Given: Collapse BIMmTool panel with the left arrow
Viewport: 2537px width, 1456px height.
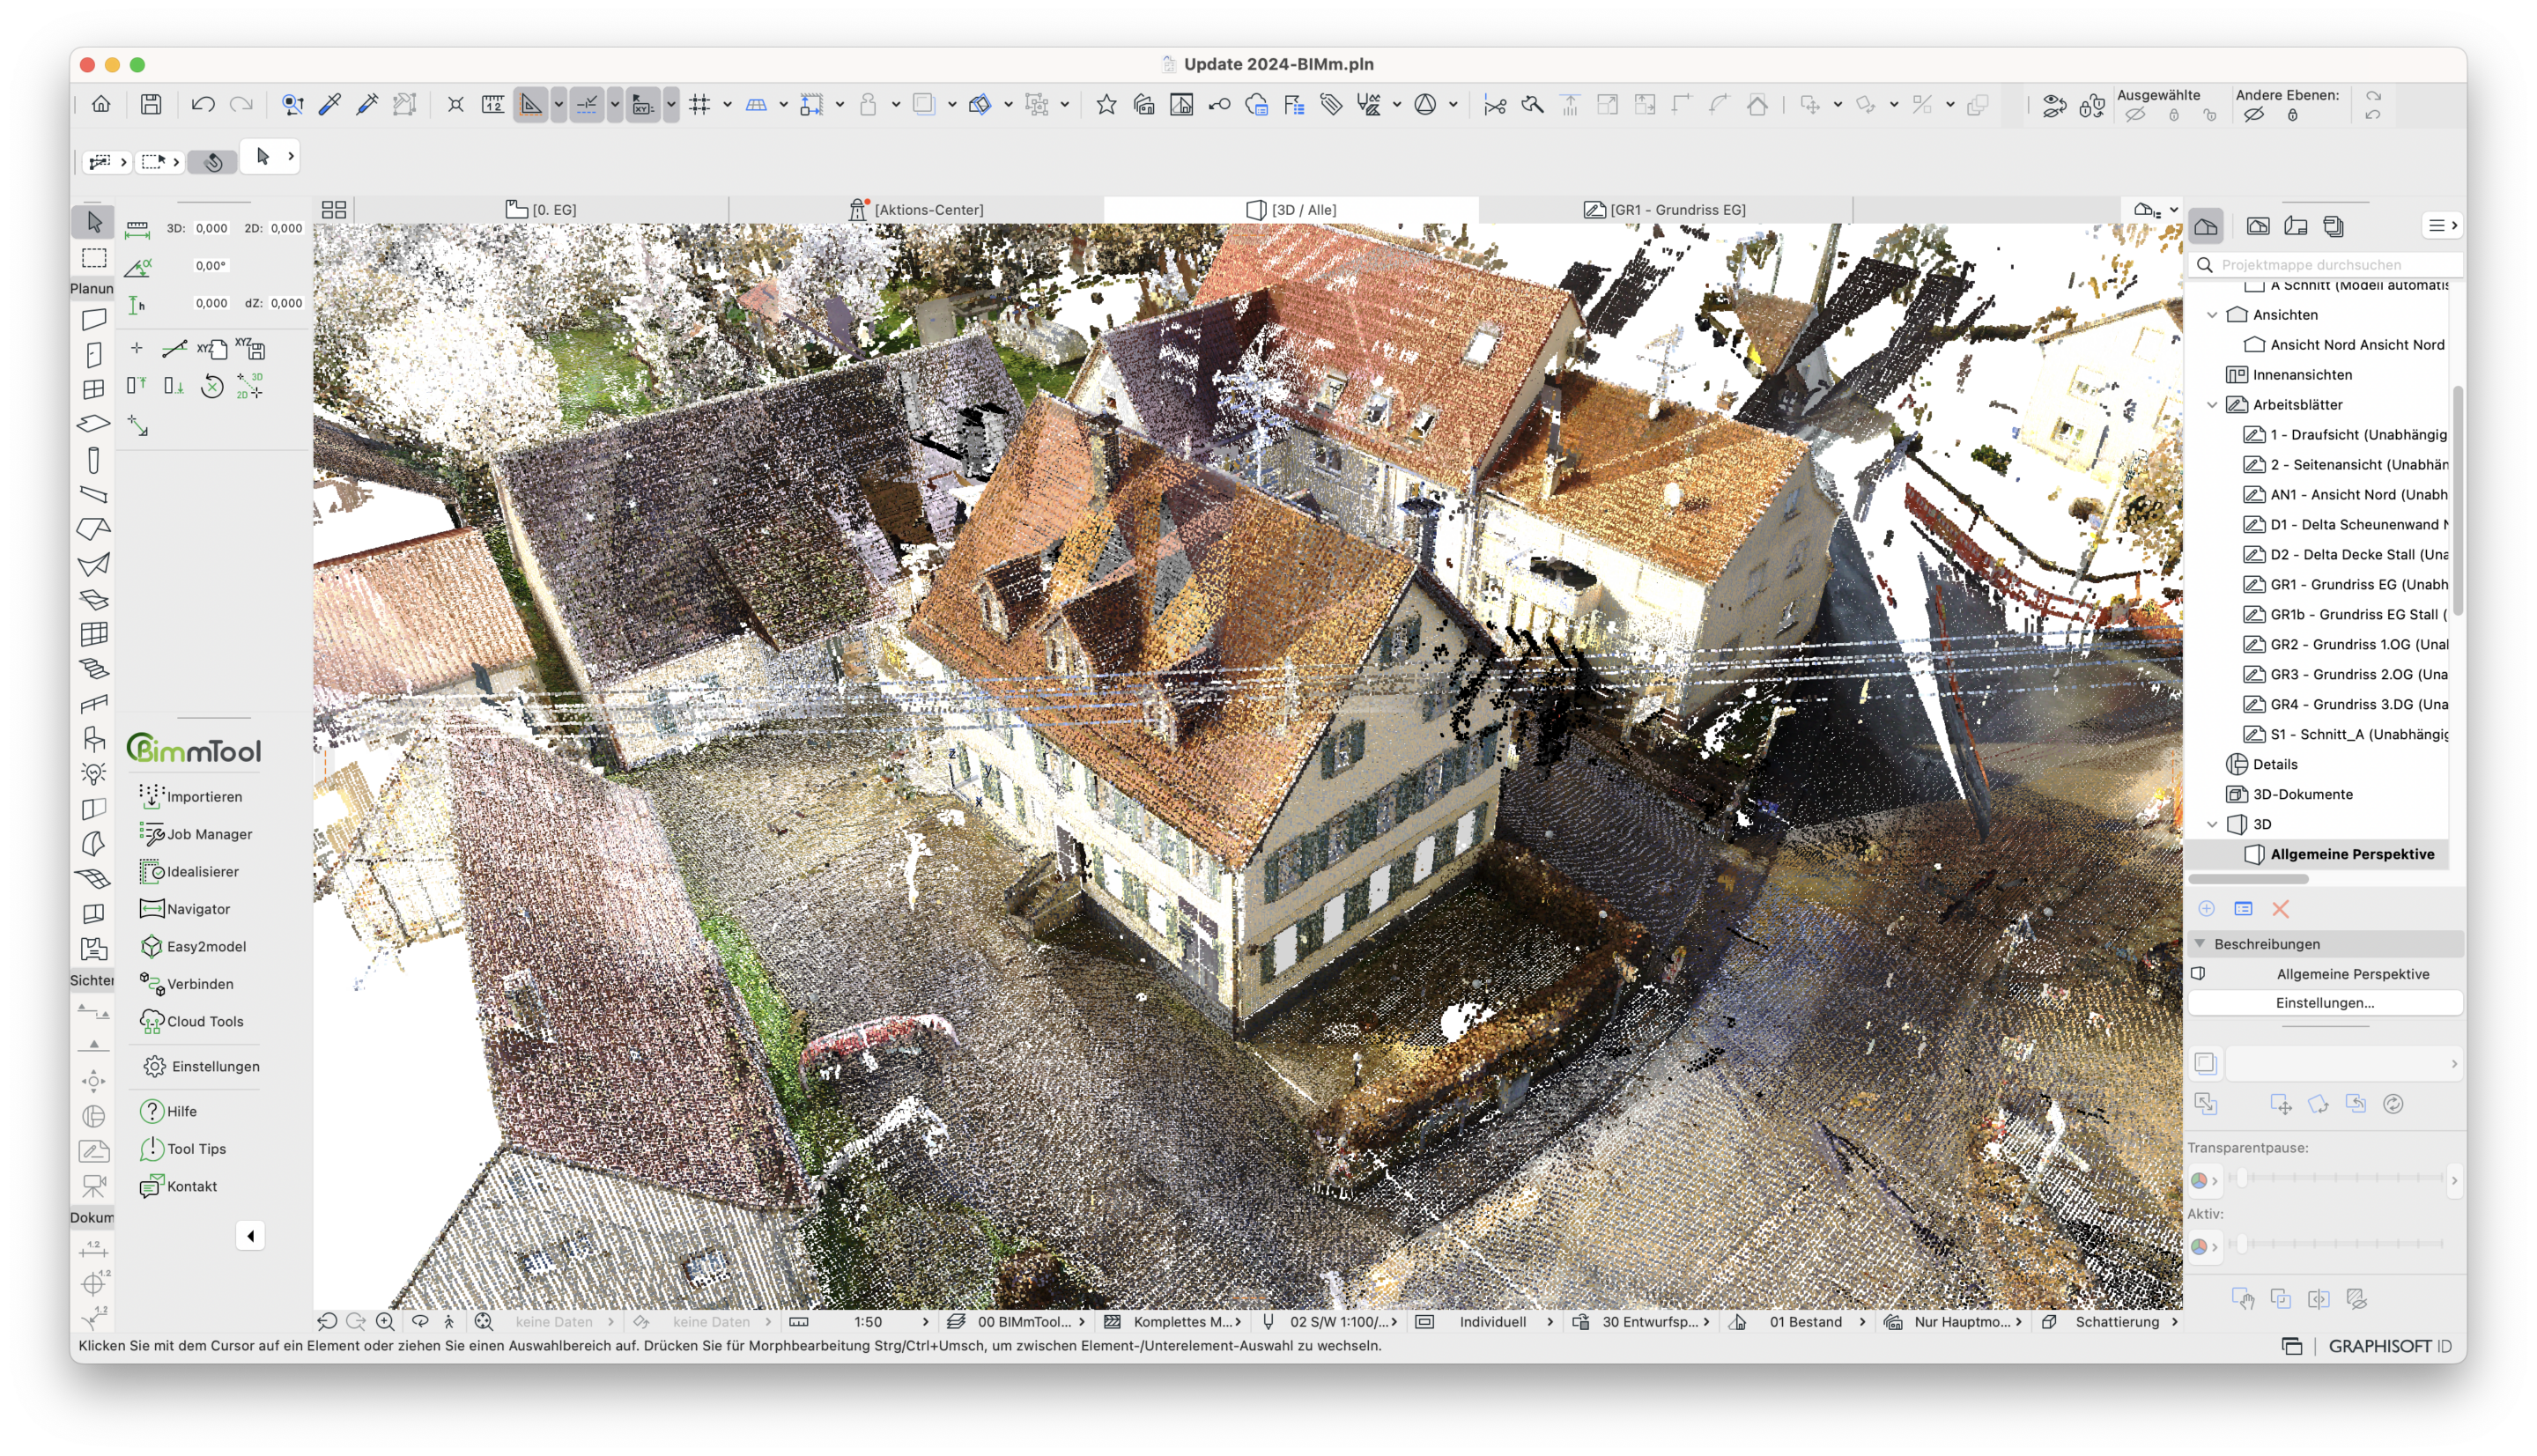Looking at the screenshot, I should pyautogui.click(x=250, y=1236).
